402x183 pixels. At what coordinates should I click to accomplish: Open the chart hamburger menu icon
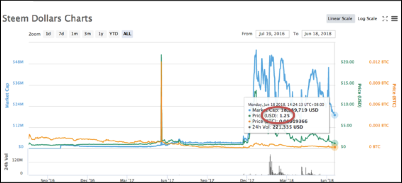tap(394, 19)
